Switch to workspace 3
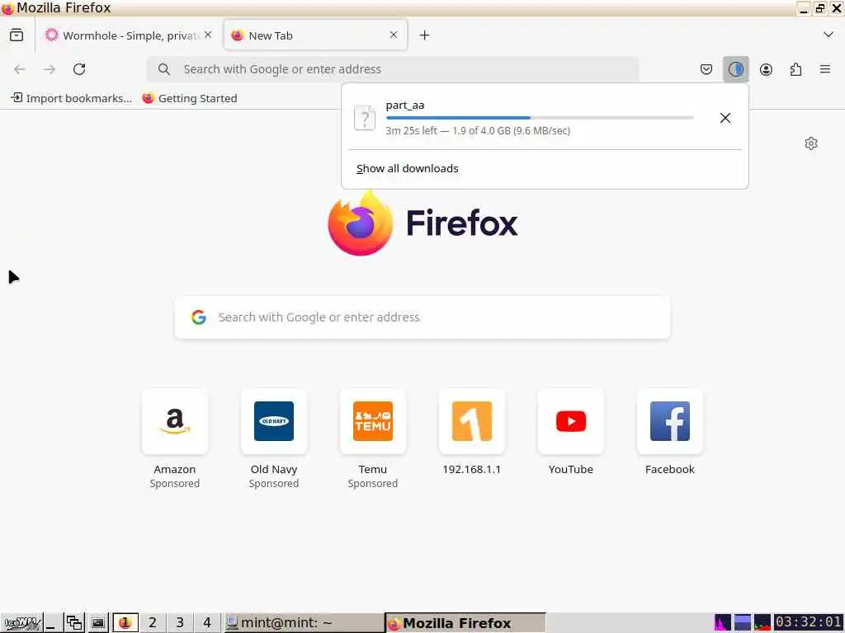The width and height of the screenshot is (845, 633). [180, 623]
